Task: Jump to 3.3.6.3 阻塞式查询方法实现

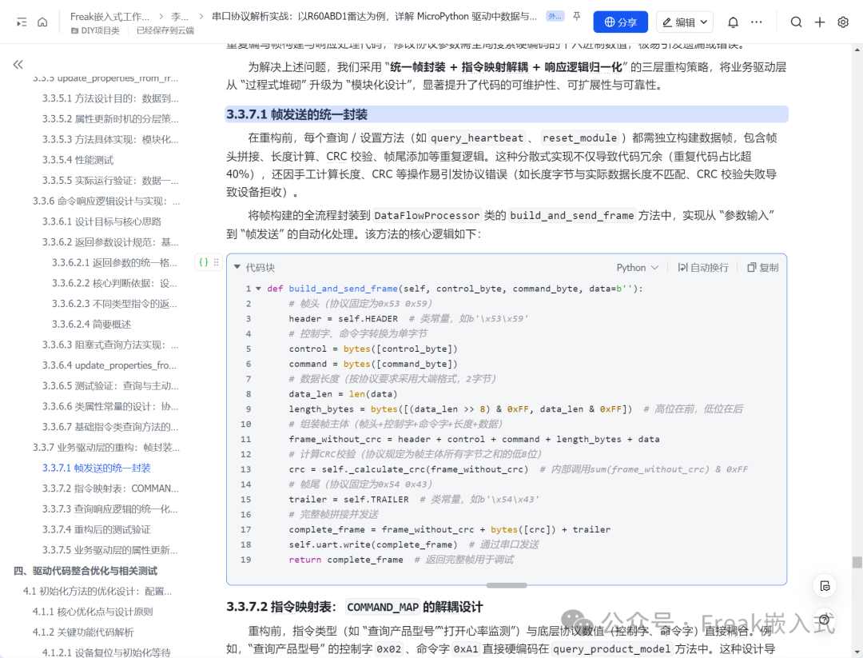Action: [110, 345]
